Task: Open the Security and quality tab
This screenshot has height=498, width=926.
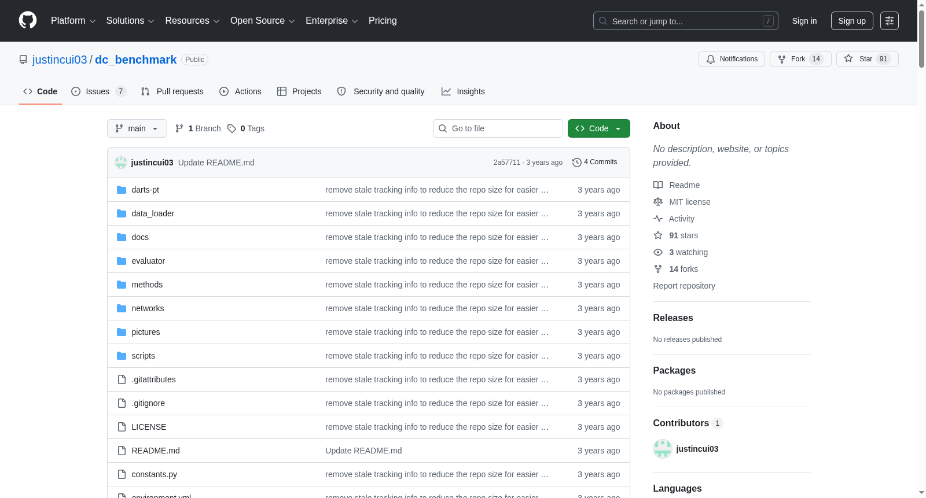Action: pyautogui.click(x=381, y=91)
